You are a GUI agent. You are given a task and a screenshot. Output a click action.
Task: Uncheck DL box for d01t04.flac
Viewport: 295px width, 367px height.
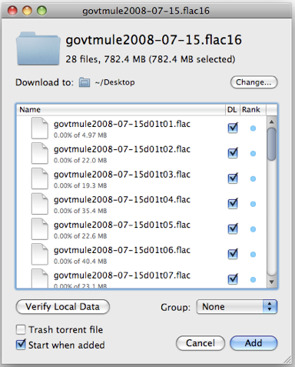[x=233, y=204]
